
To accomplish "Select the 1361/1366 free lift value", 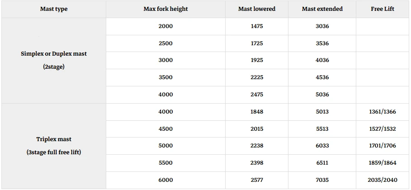I will pyautogui.click(x=383, y=112).
